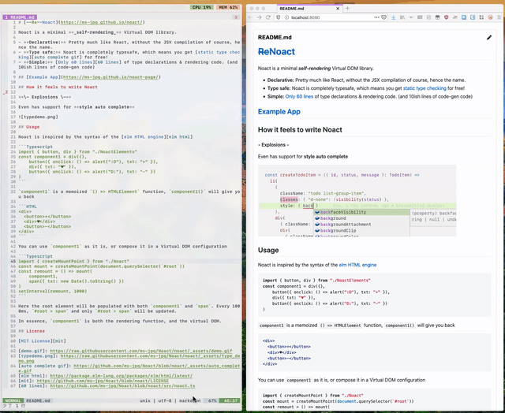Screen dimensions: 505x413
Task: Close the README.md browser tab
Action: pos(338,9)
